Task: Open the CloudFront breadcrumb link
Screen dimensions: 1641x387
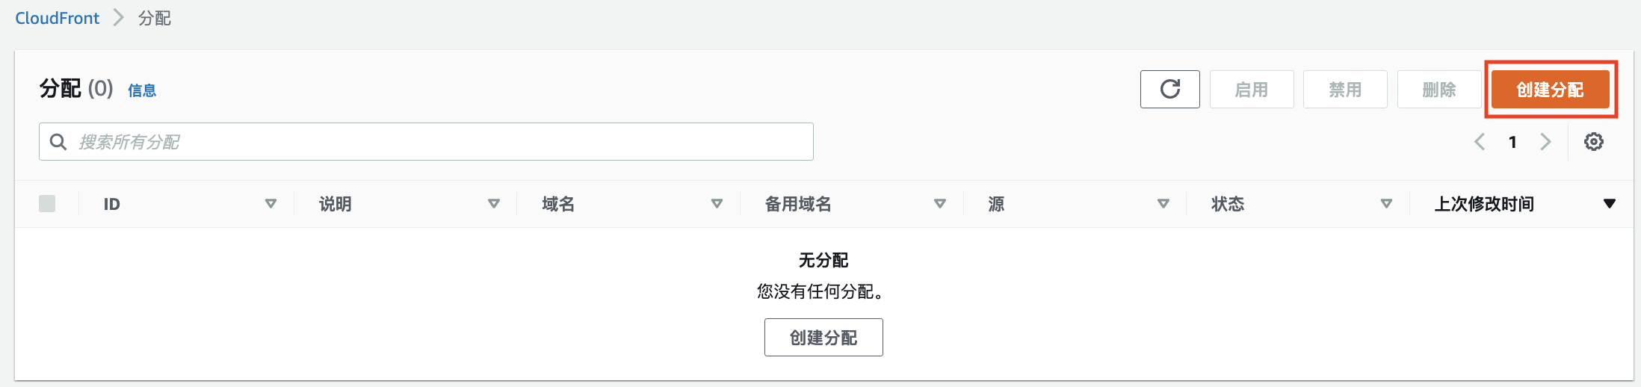Action: tap(57, 18)
